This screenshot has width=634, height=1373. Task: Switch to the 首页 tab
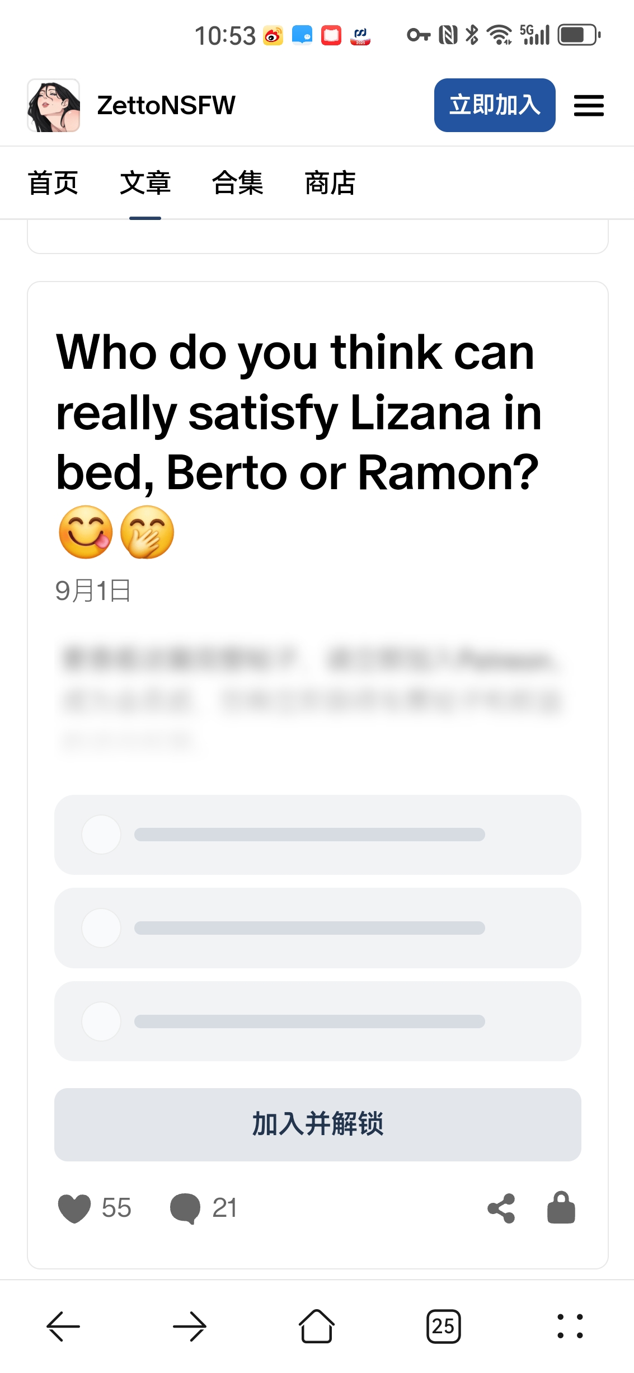(53, 183)
